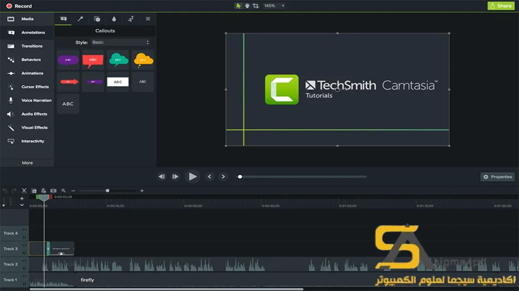519x291 pixels.
Task: Hide Track 2 with its eye icon
Action: 24,261
